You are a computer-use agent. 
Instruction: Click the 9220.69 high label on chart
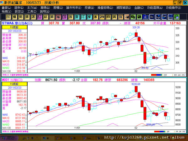pyautogui.click(x=136, y=84)
